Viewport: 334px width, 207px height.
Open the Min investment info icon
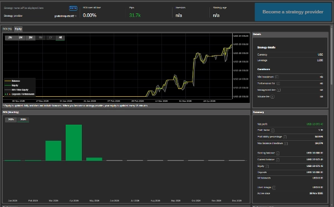click(277, 77)
